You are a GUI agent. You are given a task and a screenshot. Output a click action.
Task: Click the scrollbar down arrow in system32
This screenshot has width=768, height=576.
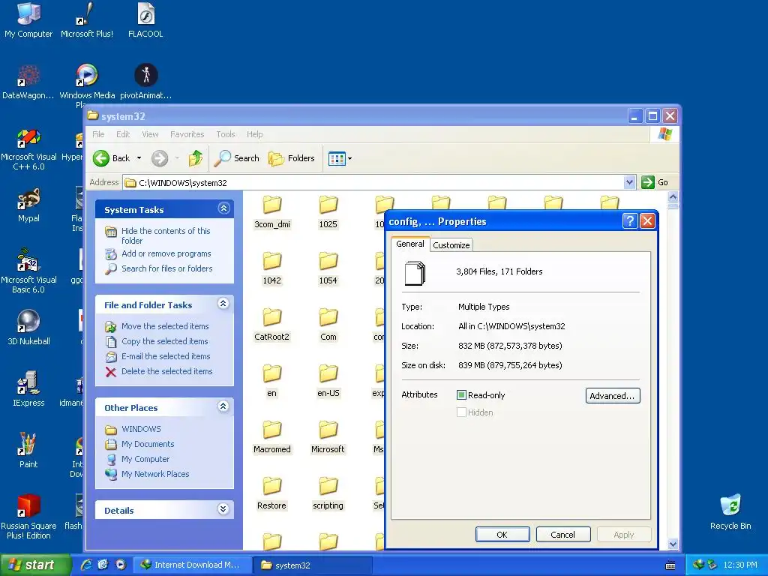(673, 544)
